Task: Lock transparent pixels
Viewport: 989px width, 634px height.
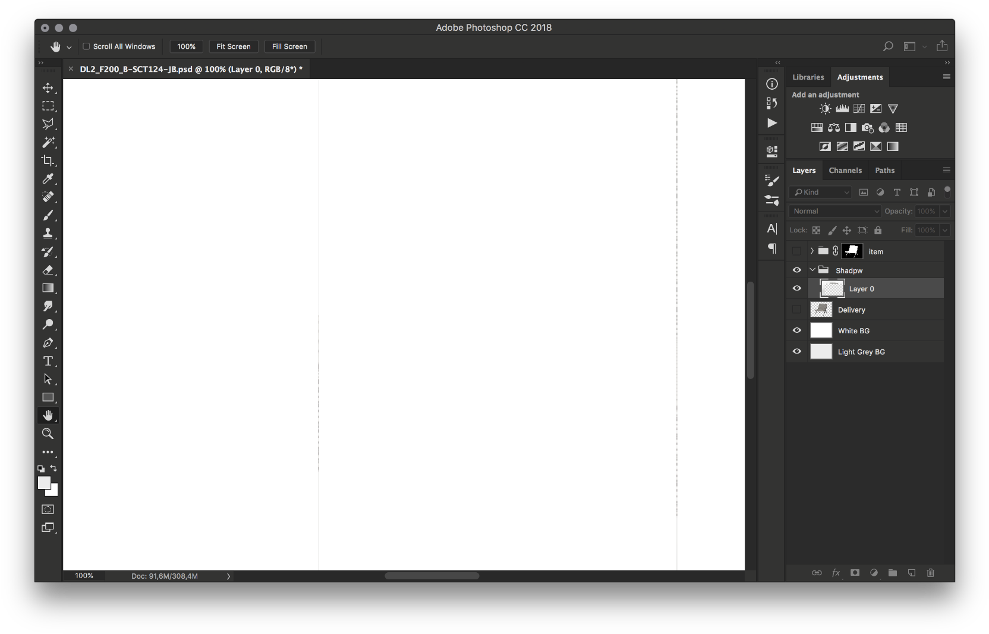Action: [817, 231]
